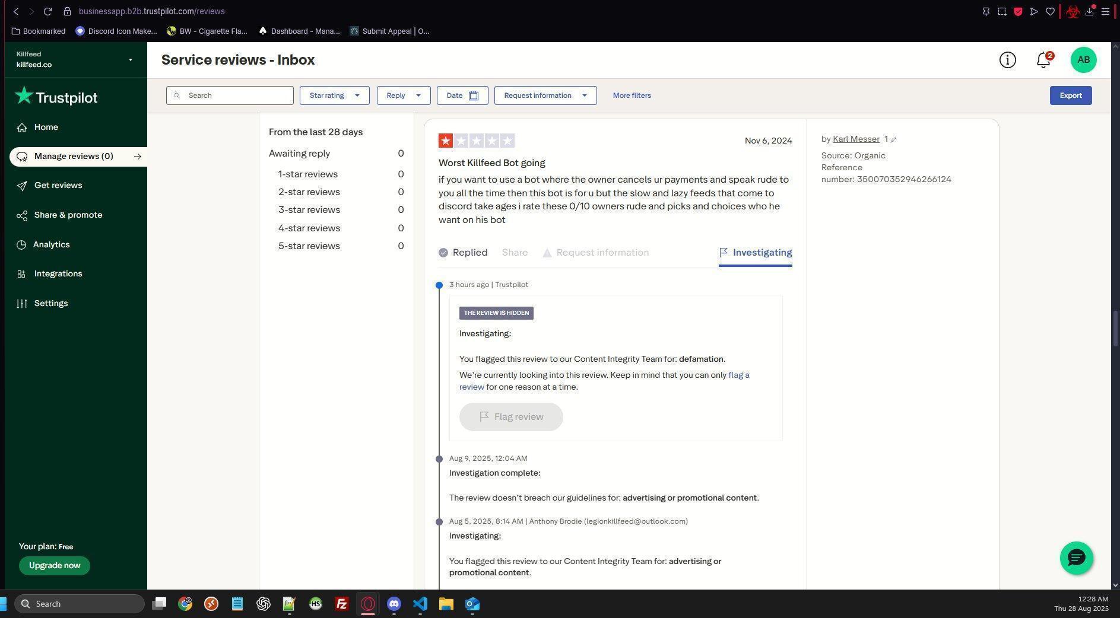Open Discord from the taskbar
1120x618 pixels.
394,604
